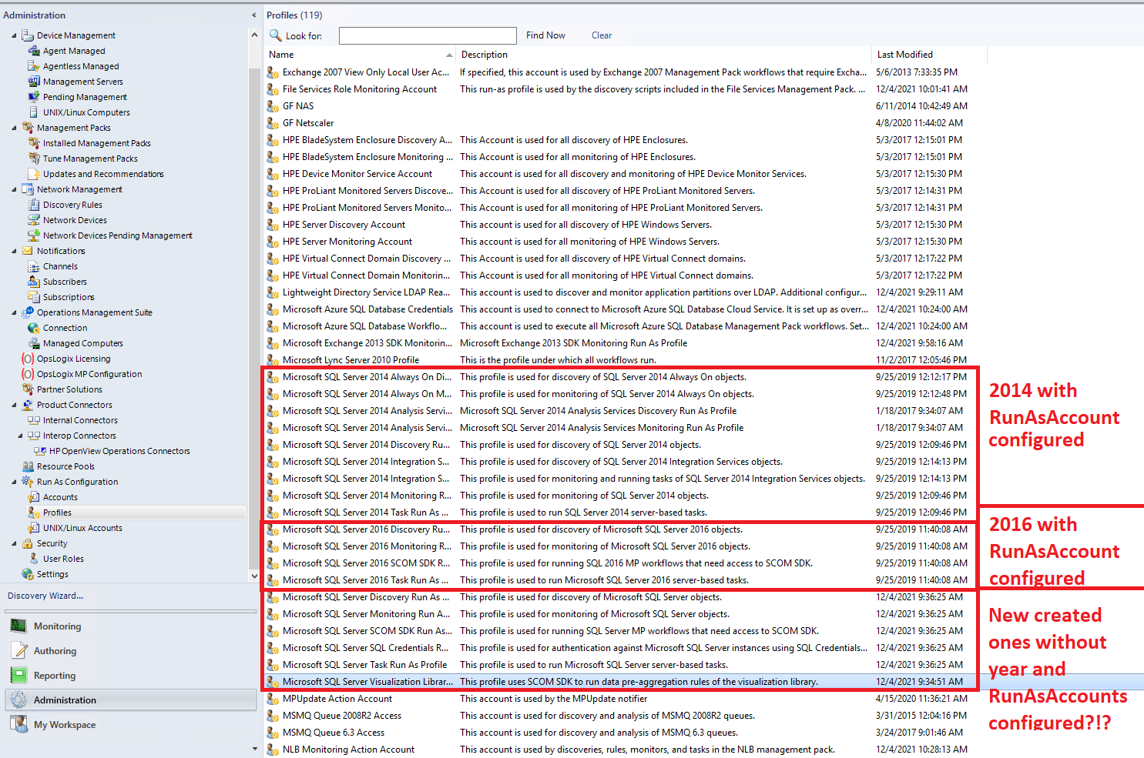
Task: Launch the Discovery Wizard
Action: coord(45,595)
